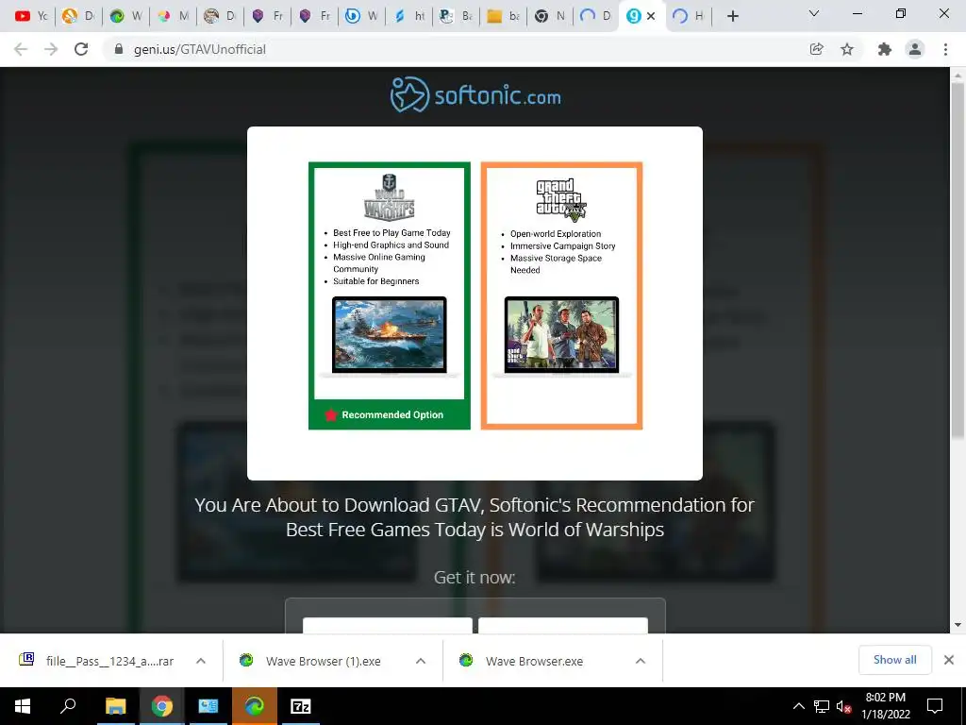Open the notification center icon
966x725 pixels.
(x=935, y=706)
